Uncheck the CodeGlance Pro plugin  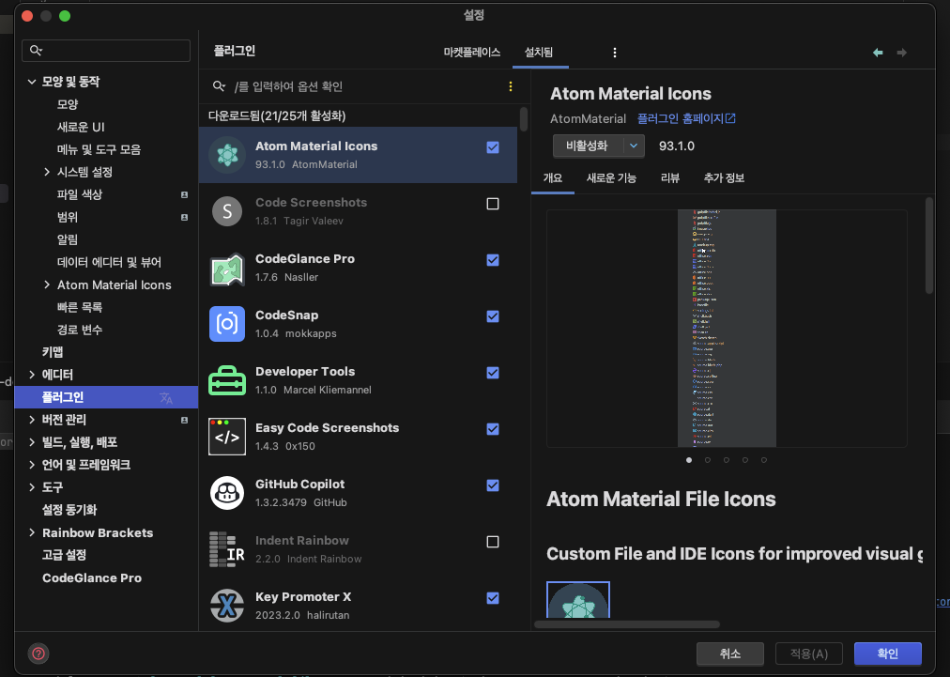coord(493,260)
